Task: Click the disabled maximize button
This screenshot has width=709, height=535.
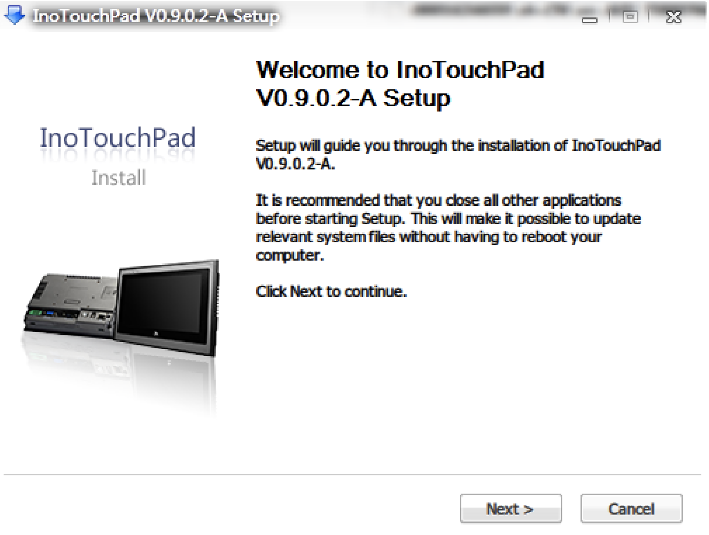Action: pyautogui.click(x=630, y=17)
